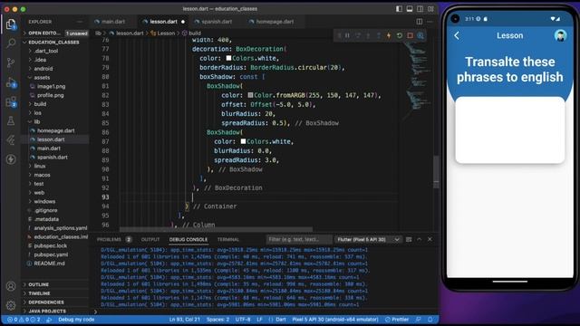The image size is (580, 326).
Task: Open Explorer panel more actions ellipsis
Action: pyautogui.click(x=80, y=22)
